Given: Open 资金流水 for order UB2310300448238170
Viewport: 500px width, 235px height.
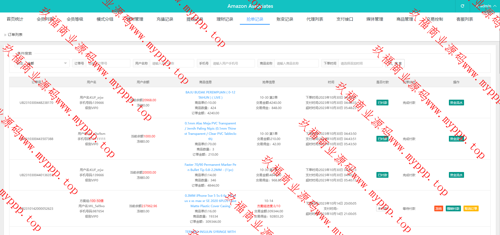Looking at the screenshot, I should [x=456, y=103].
